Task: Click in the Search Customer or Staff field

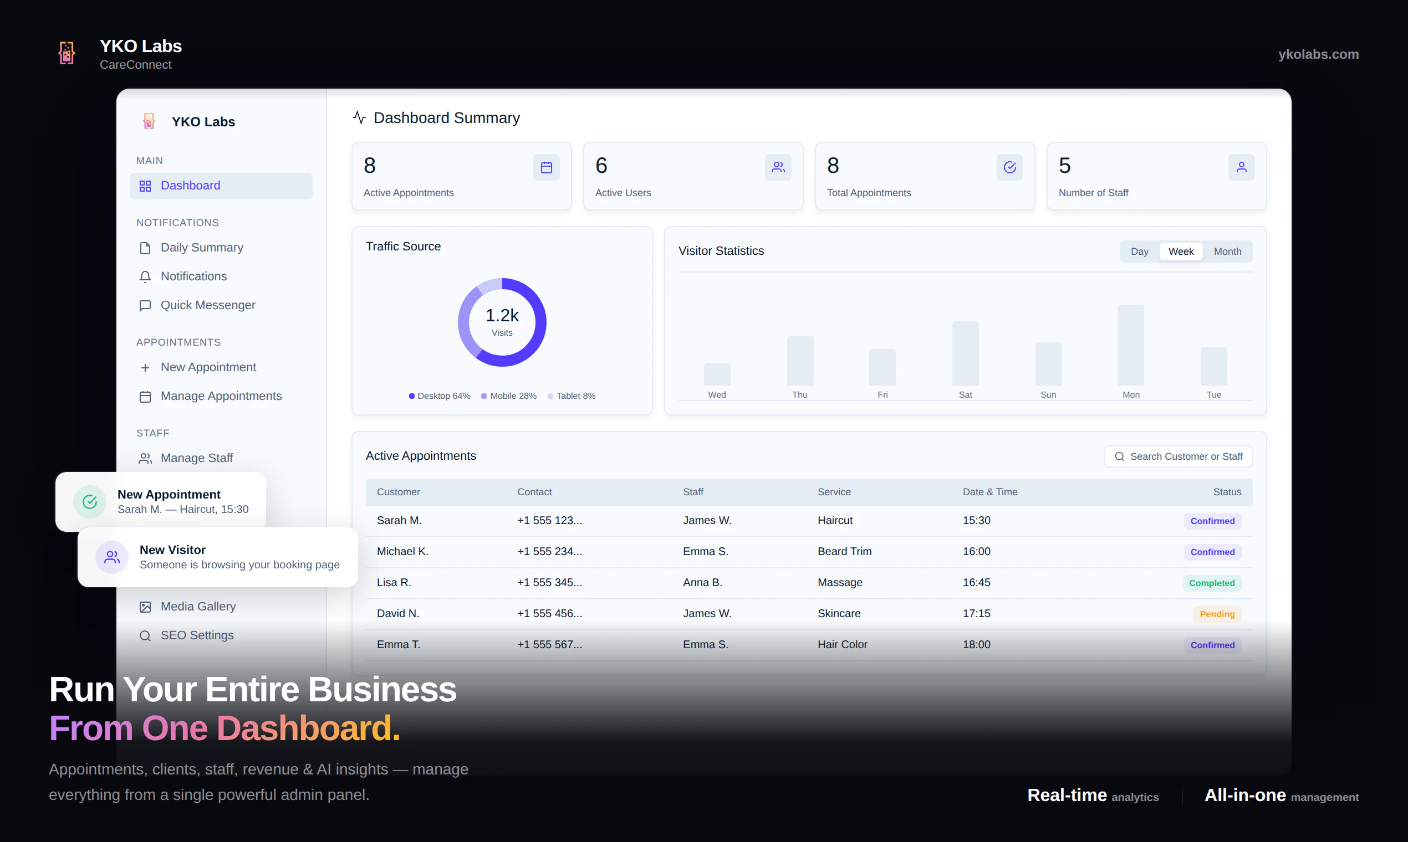Action: coord(1178,457)
